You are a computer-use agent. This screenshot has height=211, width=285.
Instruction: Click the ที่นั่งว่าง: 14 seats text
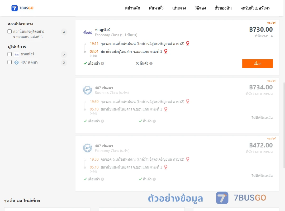(264, 36)
